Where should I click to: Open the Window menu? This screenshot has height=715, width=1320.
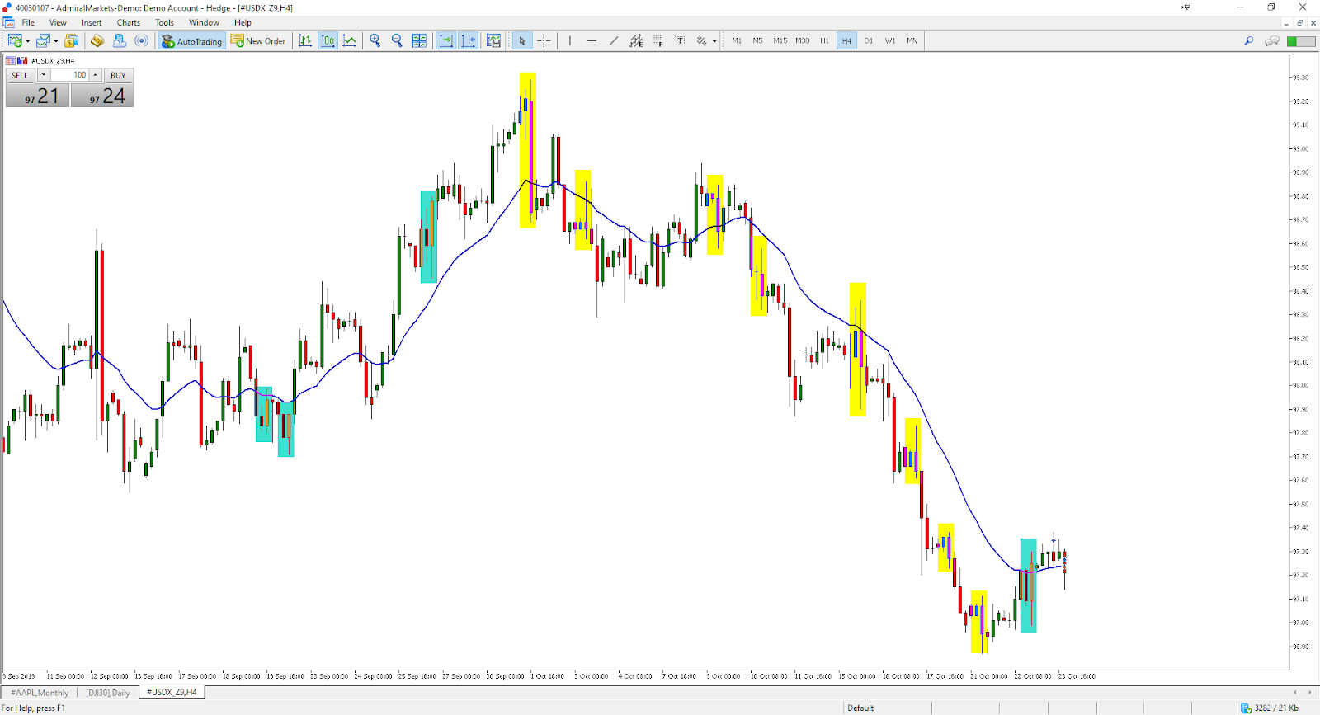coord(204,22)
